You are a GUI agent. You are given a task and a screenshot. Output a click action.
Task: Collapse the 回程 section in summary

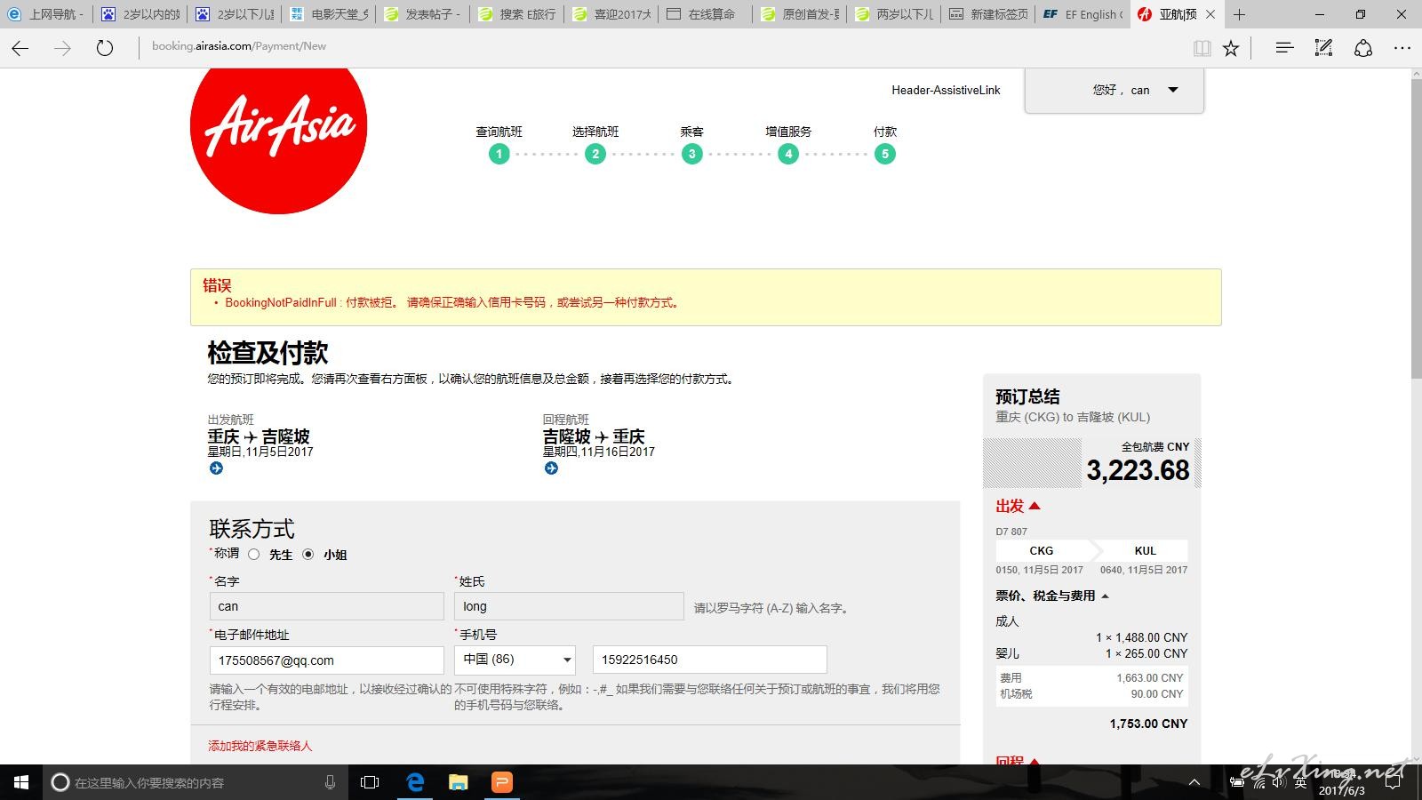click(x=1018, y=760)
